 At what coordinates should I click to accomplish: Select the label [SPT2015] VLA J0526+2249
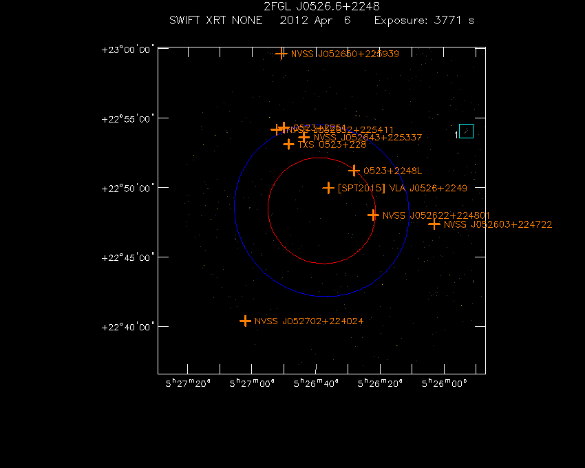(403, 188)
